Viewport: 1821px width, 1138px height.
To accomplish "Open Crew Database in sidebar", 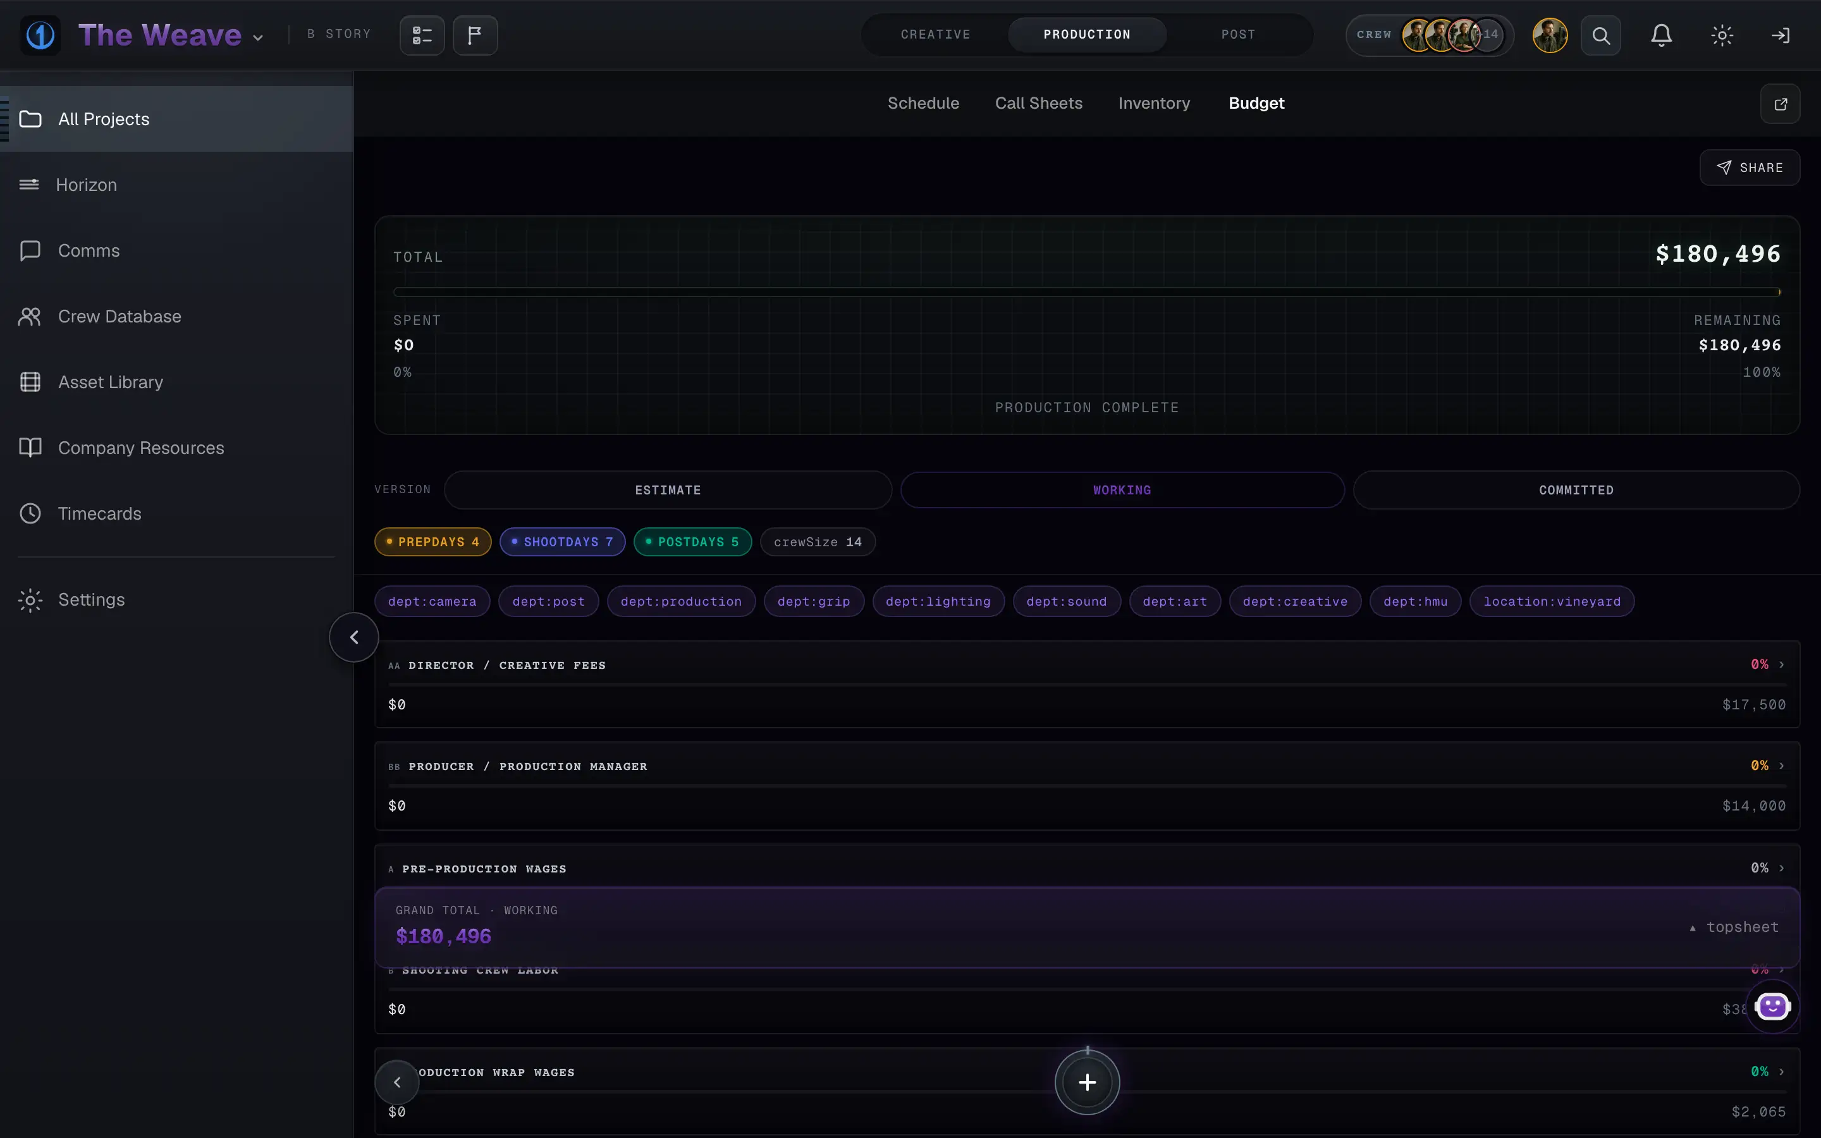I will (x=120, y=316).
